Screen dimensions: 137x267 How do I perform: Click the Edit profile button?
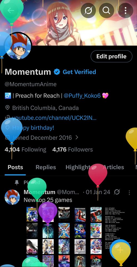click(111, 56)
